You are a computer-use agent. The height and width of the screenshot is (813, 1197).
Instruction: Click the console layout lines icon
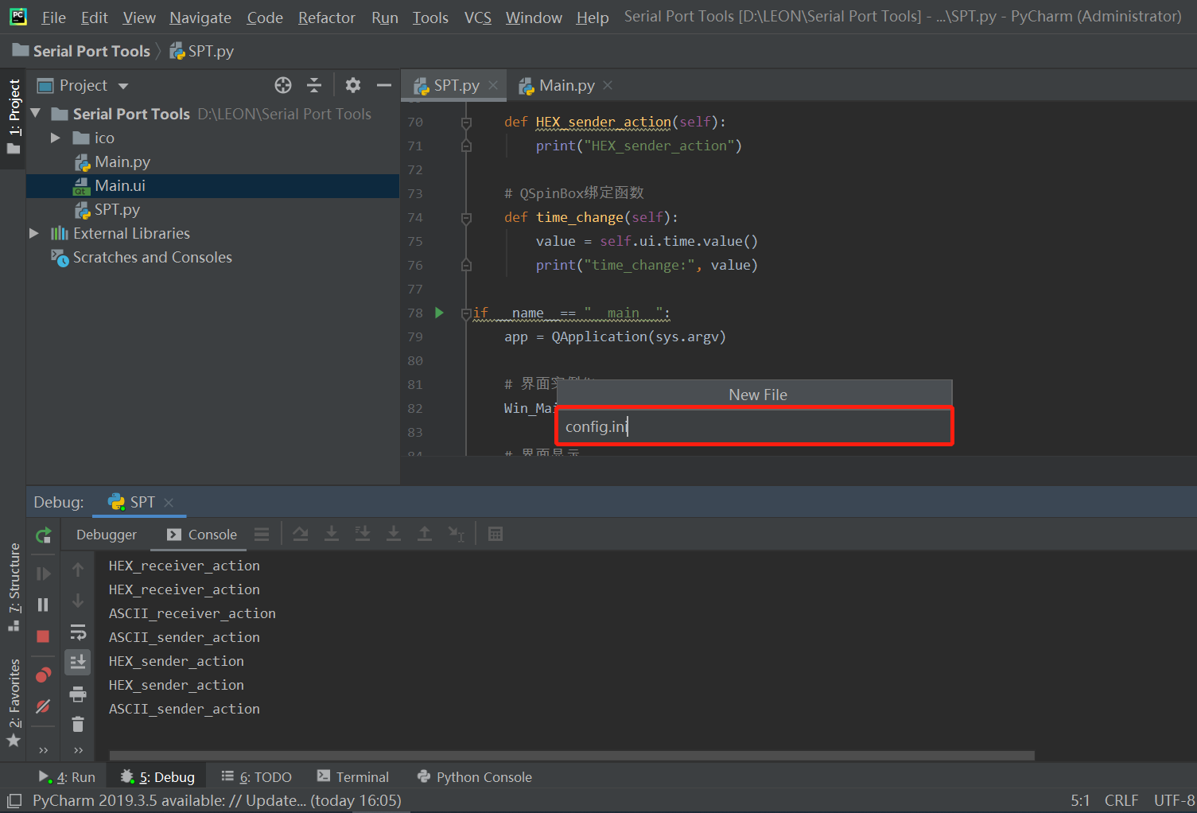pos(262,535)
